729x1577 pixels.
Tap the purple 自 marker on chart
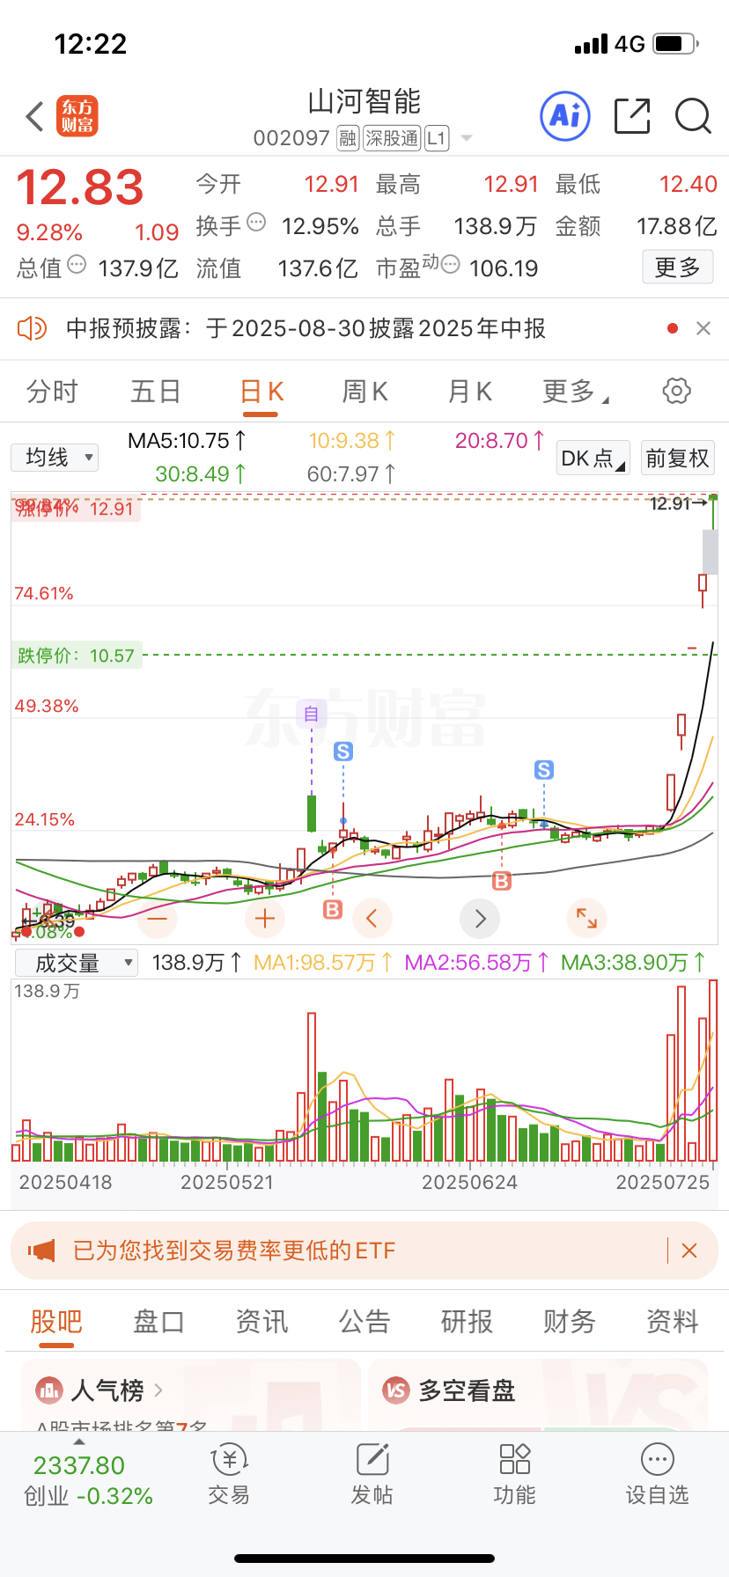point(311,714)
